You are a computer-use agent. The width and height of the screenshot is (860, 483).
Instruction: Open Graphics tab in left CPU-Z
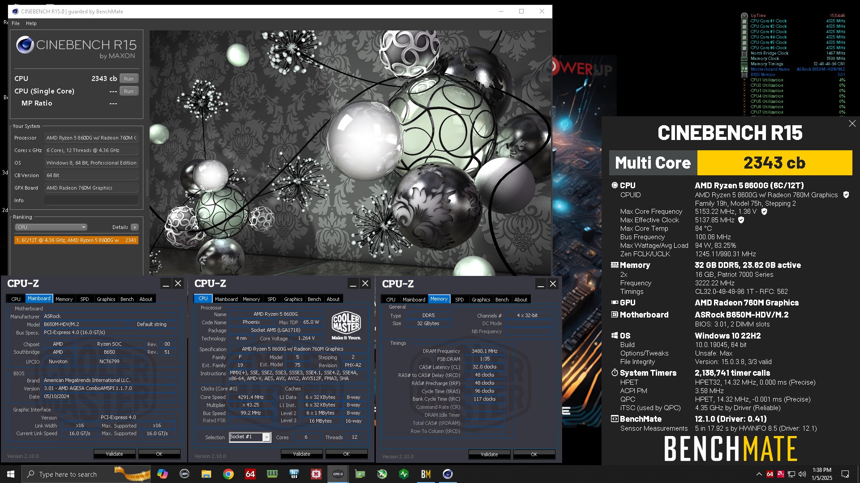pyautogui.click(x=106, y=299)
